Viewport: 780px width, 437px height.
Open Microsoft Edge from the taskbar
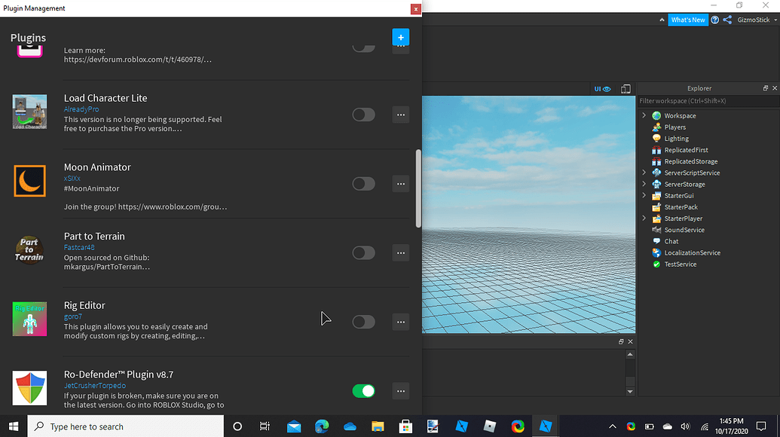(322, 426)
